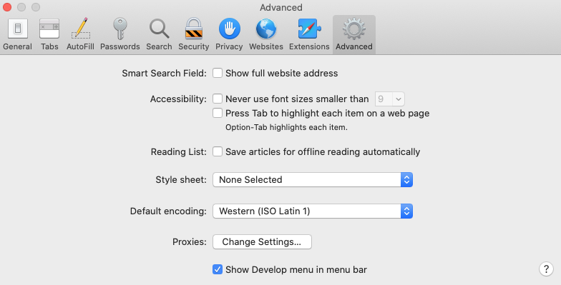Click the Change Settings proxies button
The height and width of the screenshot is (285, 561).
(262, 241)
